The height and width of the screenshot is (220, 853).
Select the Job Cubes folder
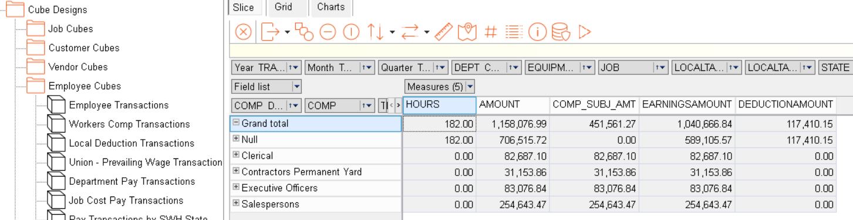(x=70, y=29)
